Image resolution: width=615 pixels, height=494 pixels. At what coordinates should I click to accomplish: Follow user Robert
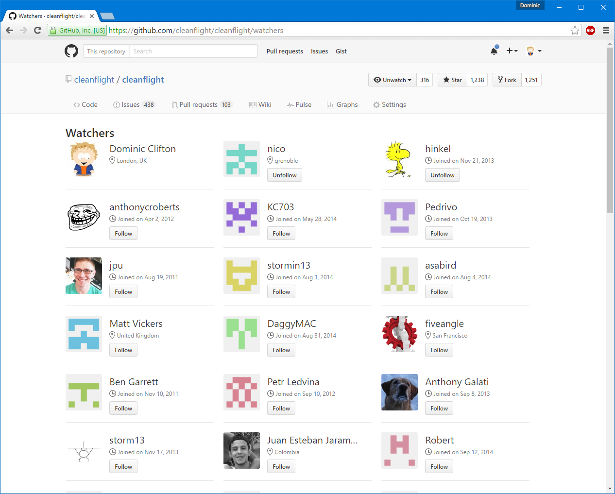click(x=439, y=467)
